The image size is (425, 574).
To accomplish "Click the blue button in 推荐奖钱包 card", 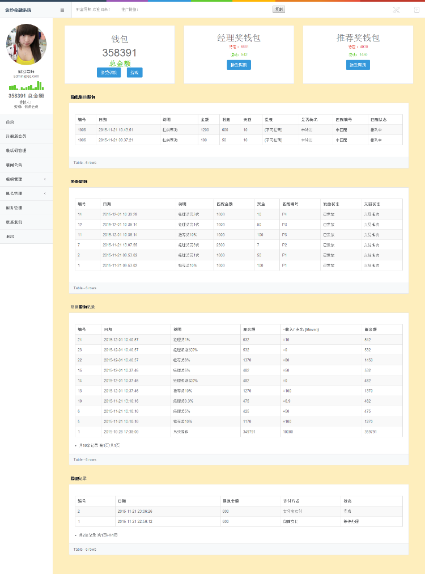I will click(x=358, y=65).
